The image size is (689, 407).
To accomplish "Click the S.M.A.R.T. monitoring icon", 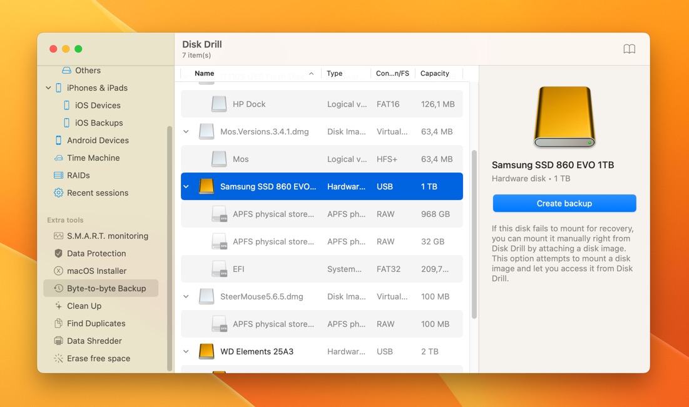I will (58, 236).
